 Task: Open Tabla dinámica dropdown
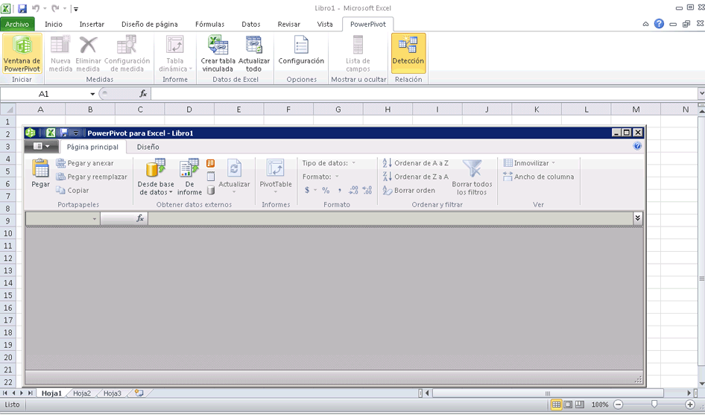[x=175, y=54]
